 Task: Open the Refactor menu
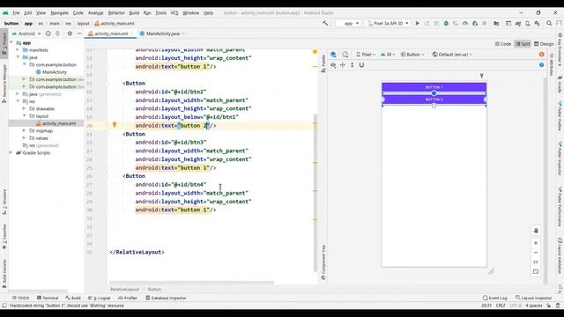(x=116, y=13)
